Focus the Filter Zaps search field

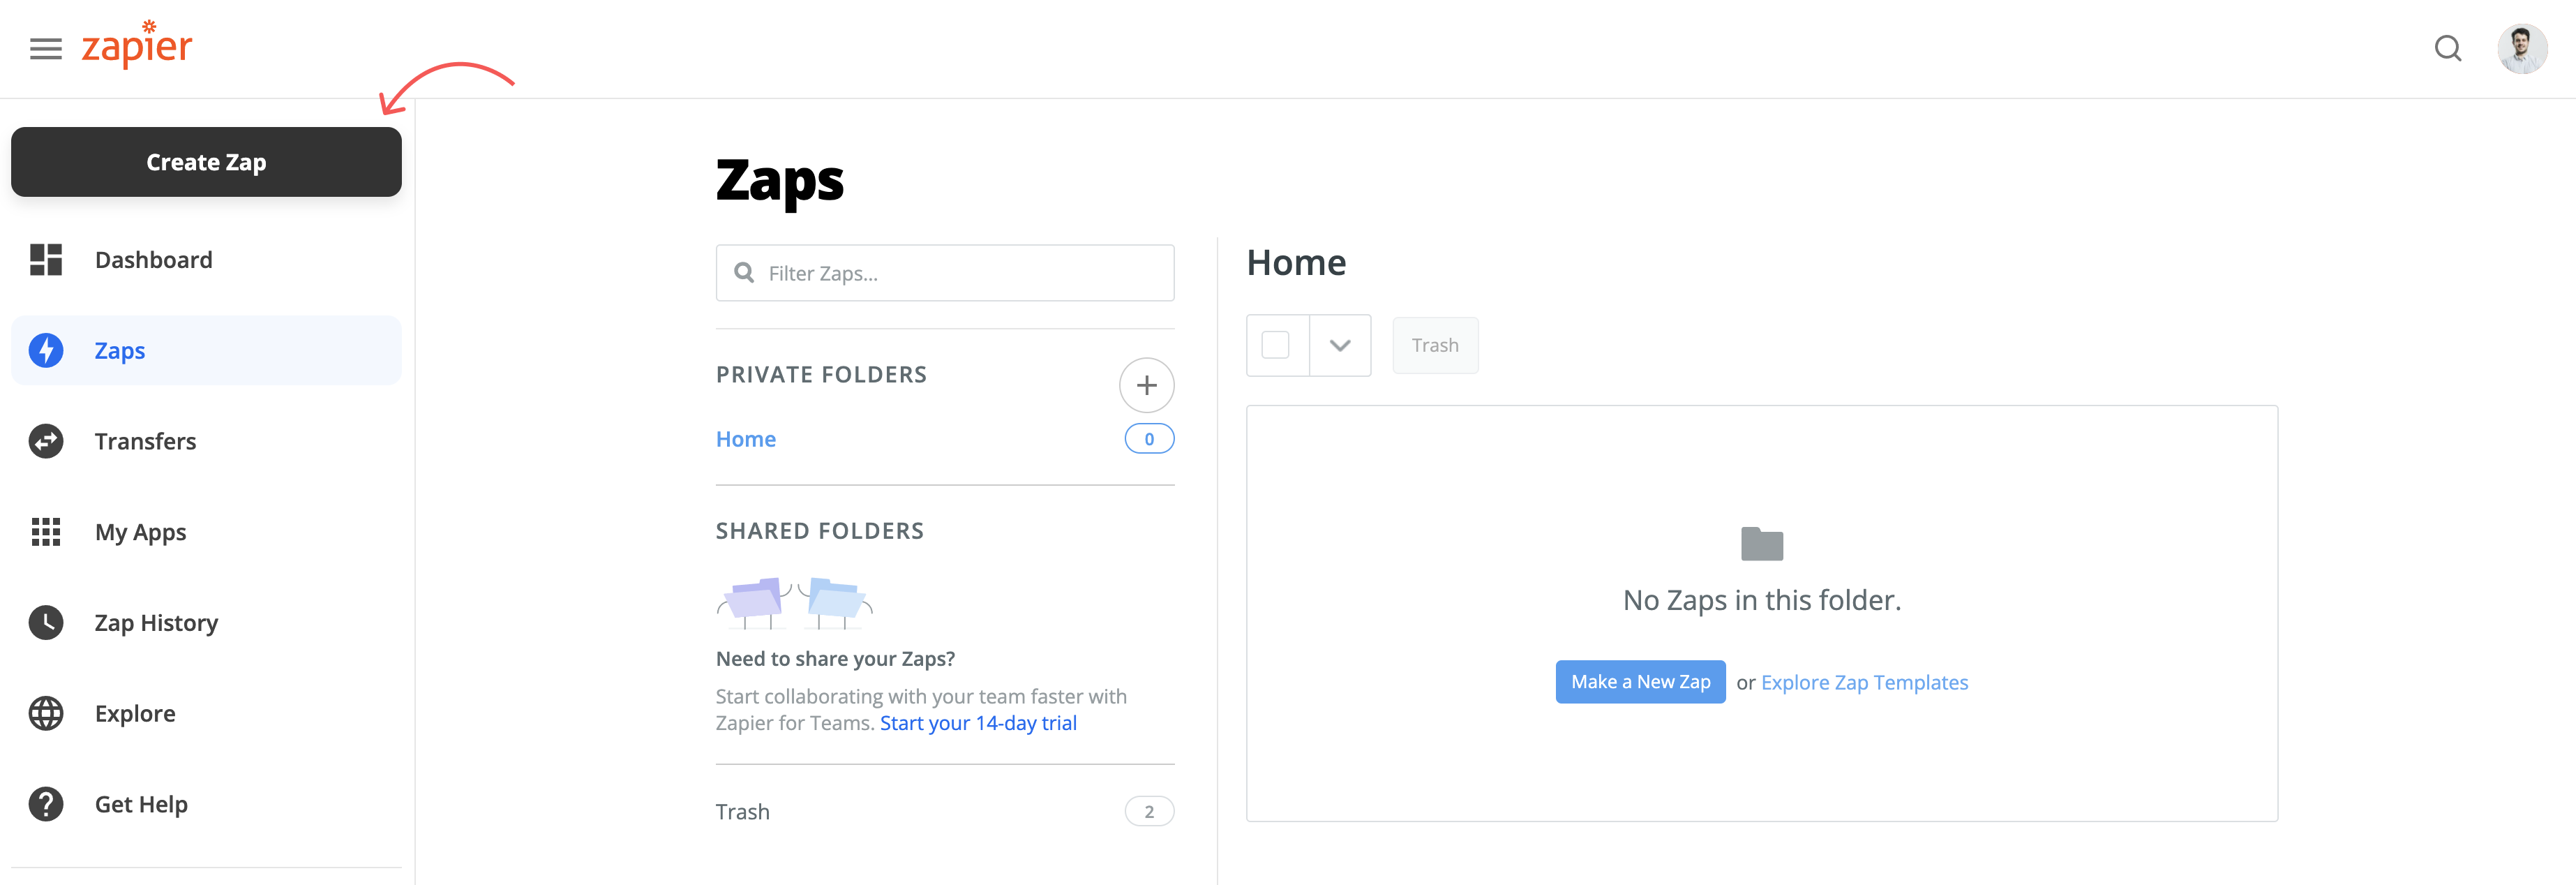(944, 273)
